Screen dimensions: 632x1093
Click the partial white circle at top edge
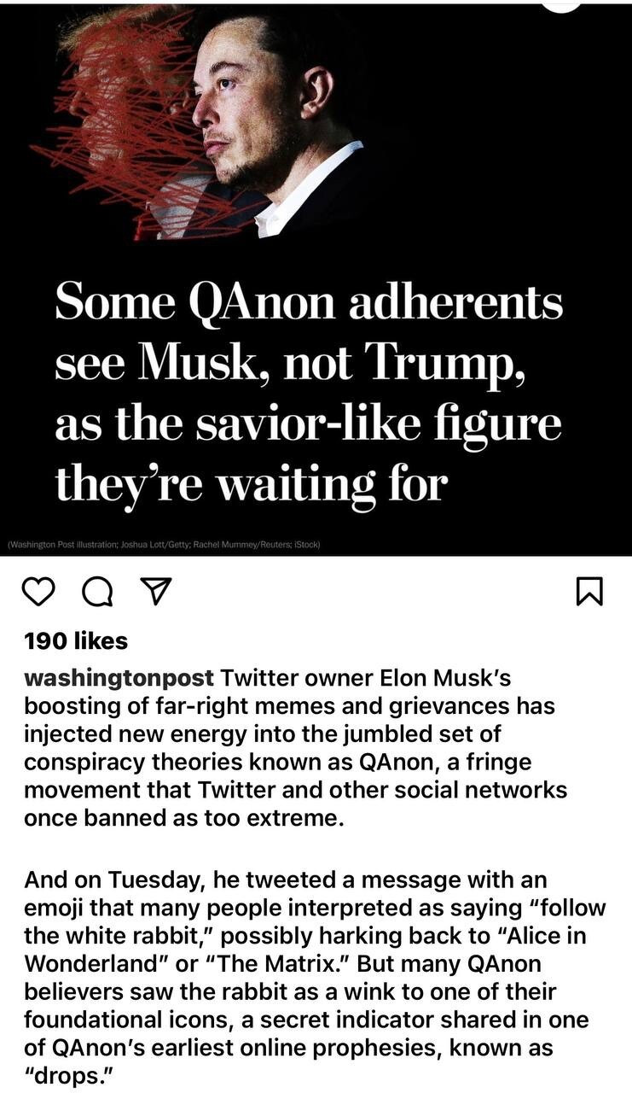(x=561, y=5)
